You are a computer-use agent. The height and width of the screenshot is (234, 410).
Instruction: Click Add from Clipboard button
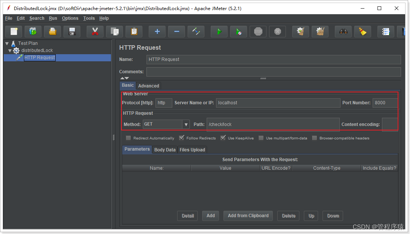click(x=248, y=216)
